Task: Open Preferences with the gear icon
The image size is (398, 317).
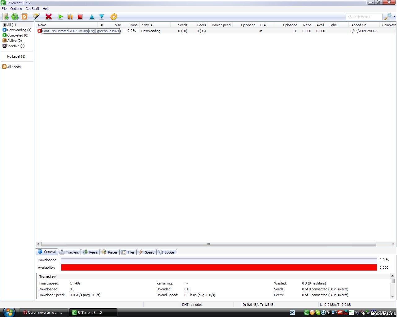Action: tap(114, 17)
